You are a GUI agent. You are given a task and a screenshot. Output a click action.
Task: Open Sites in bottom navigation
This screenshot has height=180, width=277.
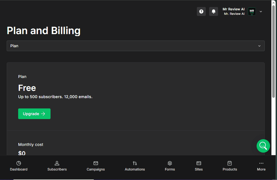coord(199,166)
